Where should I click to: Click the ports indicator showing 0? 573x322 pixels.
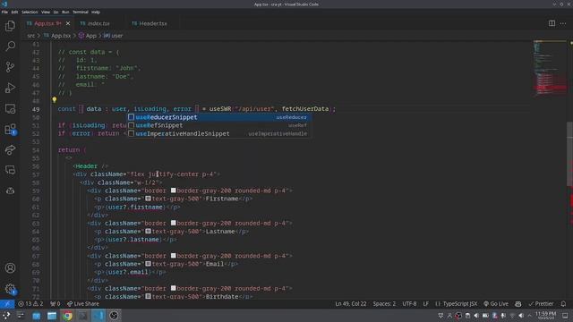[x=56, y=304]
